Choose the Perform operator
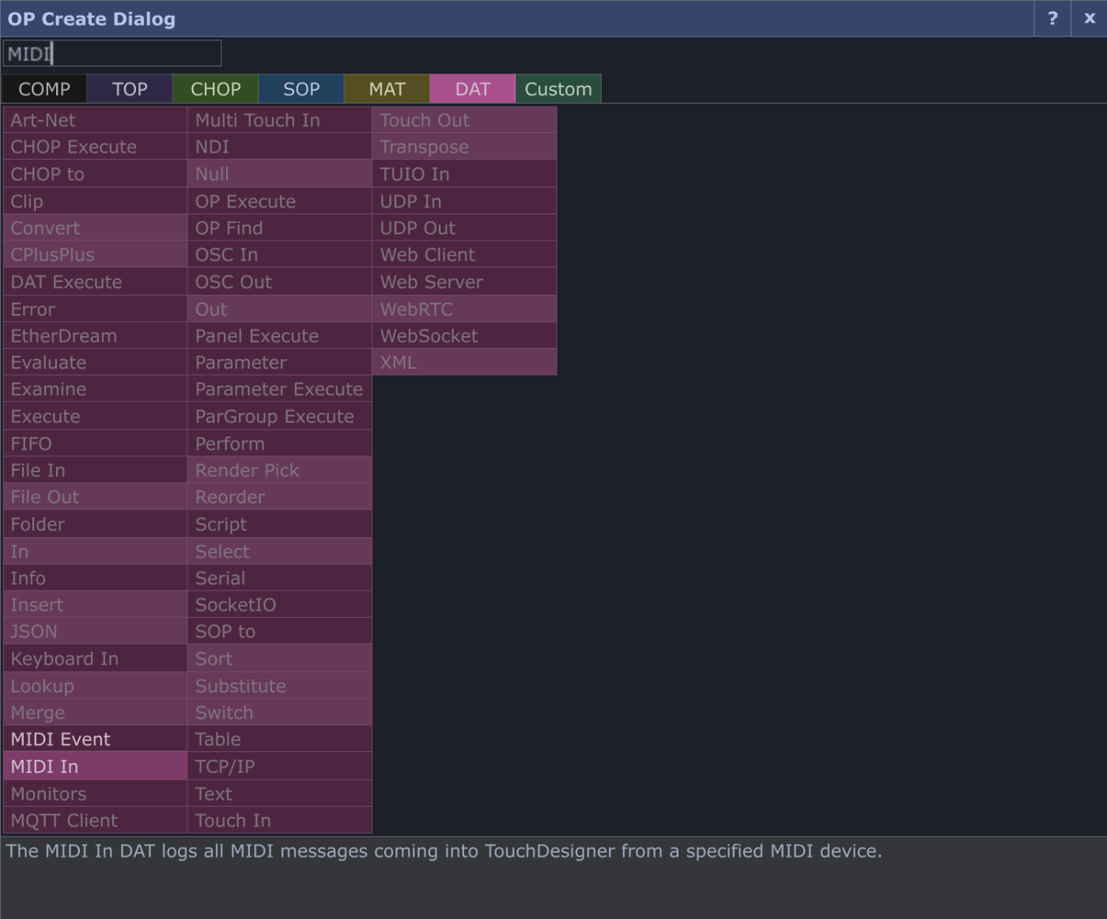Image resolution: width=1107 pixels, height=919 pixels. pos(279,444)
